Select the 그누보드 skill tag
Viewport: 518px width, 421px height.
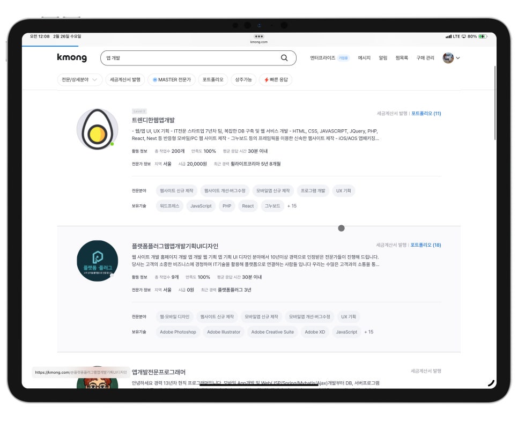click(x=272, y=206)
